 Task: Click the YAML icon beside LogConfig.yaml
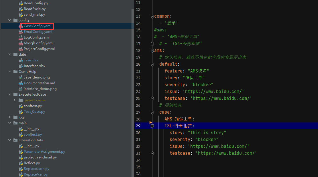point(21,37)
